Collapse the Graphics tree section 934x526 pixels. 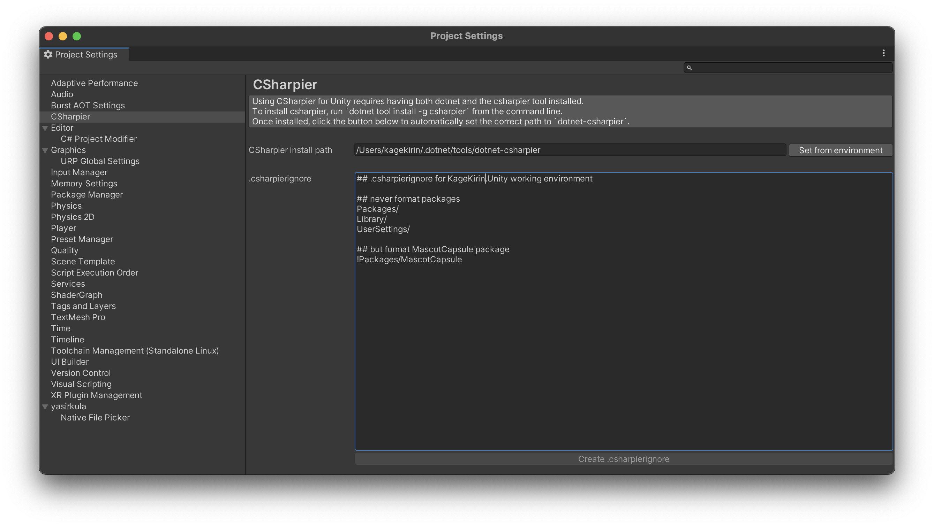[45, 150]
